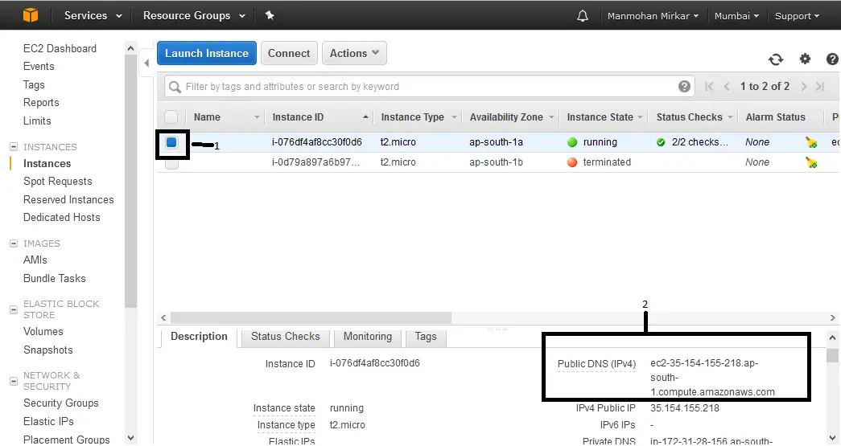Open Security Groups in sidebar
The image size is (841, 446).
click(60, 403)
